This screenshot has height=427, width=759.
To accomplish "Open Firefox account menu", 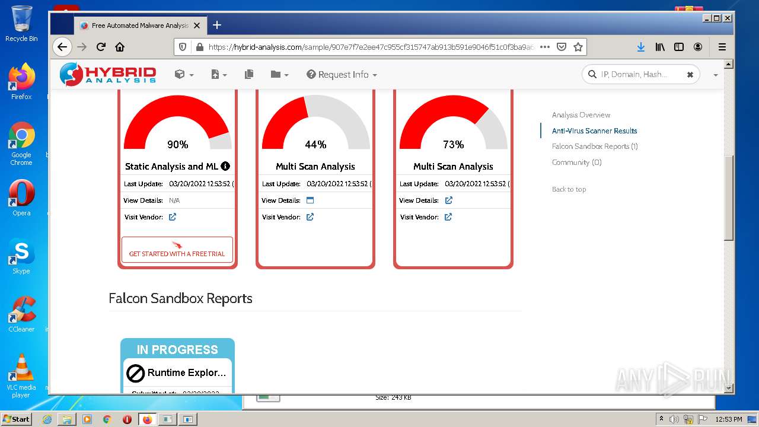I will [x=698, y=47].
